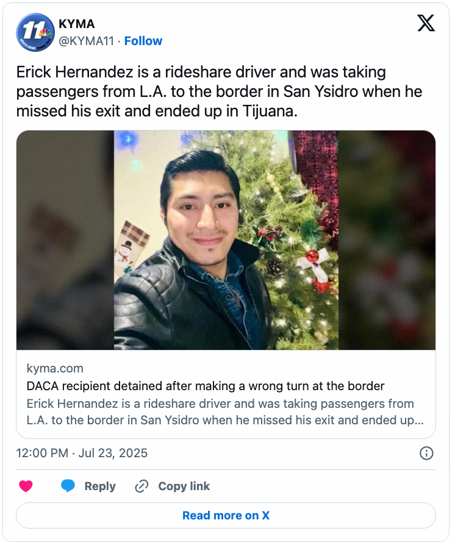Viewport: 455px width, 545px height.
Task: Click the blurred right side of the image
Action: click(x=387, y=240)
